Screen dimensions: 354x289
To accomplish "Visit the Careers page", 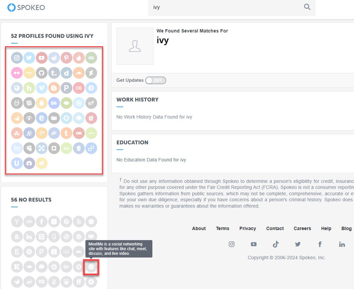I will pos(302,228).
